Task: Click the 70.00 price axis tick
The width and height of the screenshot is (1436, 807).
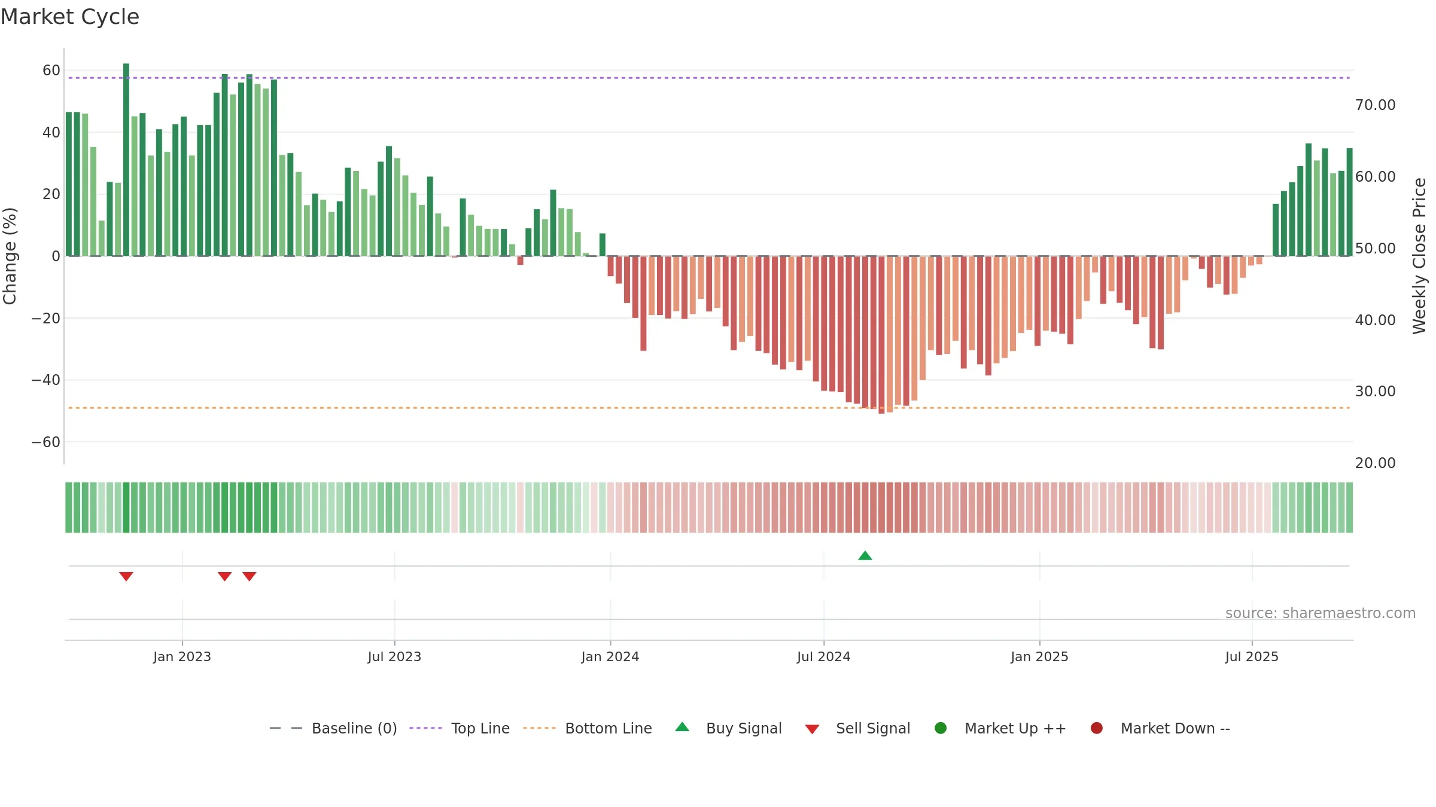Action: [1375, 105]
